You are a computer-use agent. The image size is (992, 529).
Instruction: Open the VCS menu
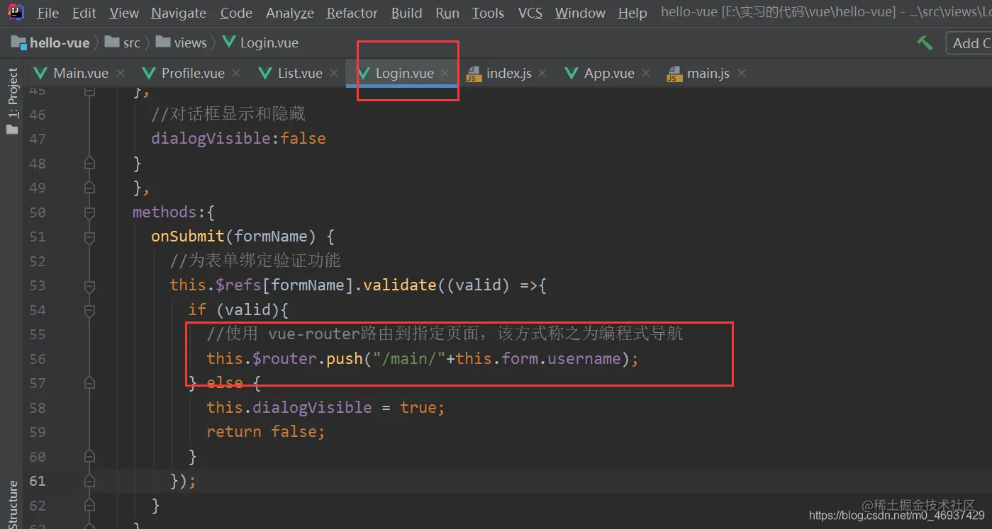coord(530,13)
